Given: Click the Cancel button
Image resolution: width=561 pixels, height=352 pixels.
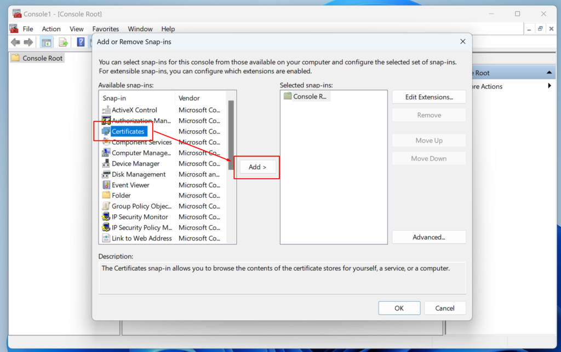Looking at the screenshot, I should point(445,308).
